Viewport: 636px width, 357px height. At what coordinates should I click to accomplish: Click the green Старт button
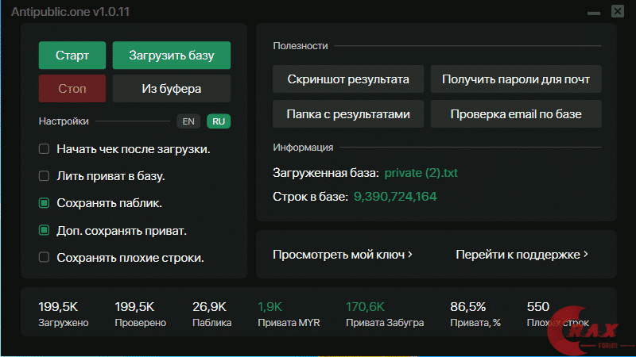72,56
